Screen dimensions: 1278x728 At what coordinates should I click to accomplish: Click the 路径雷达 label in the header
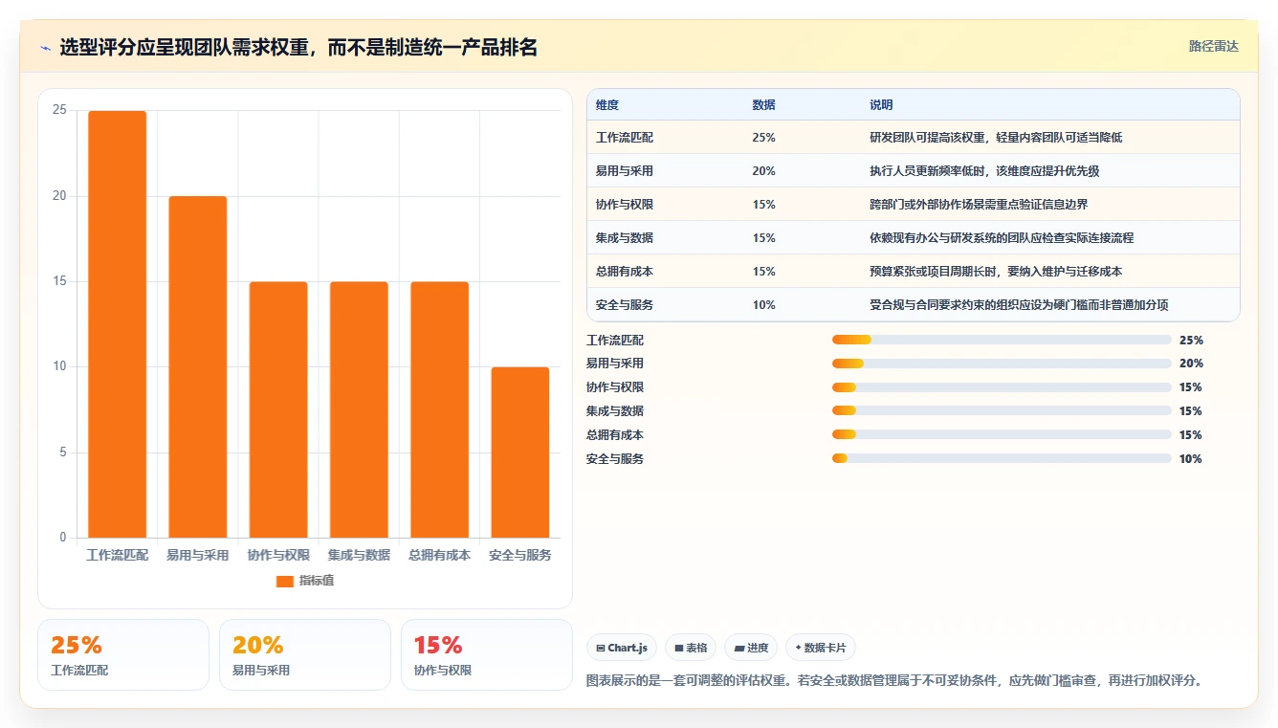(1213, 46)
